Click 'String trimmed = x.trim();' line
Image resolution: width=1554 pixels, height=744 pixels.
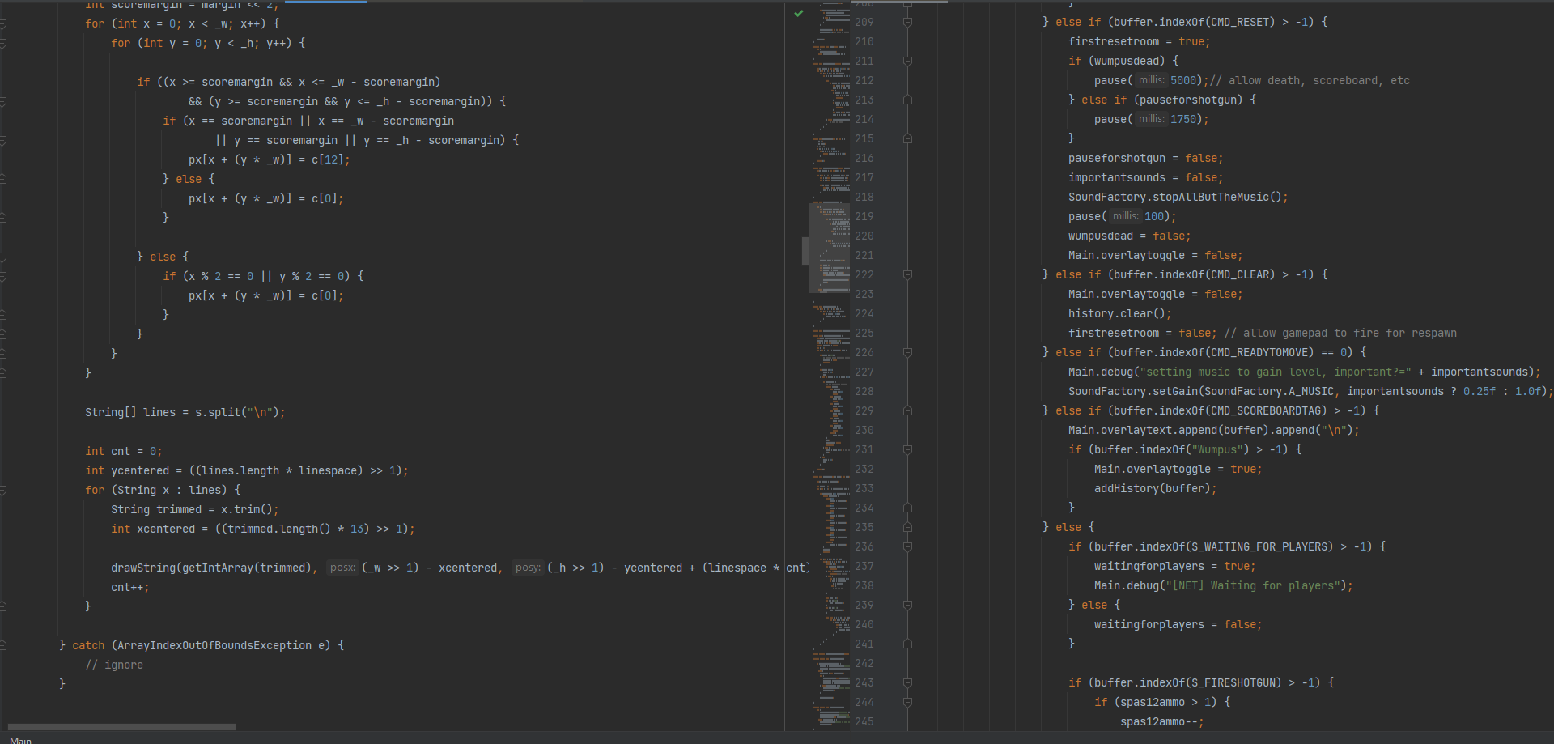(x=195, y=509)
